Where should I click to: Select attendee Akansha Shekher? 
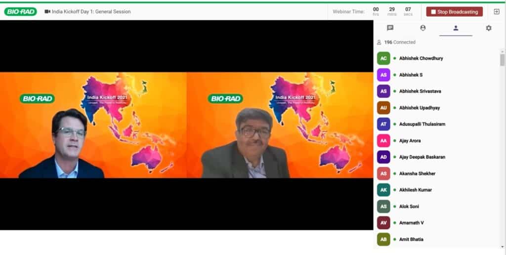tap(417, 173)
